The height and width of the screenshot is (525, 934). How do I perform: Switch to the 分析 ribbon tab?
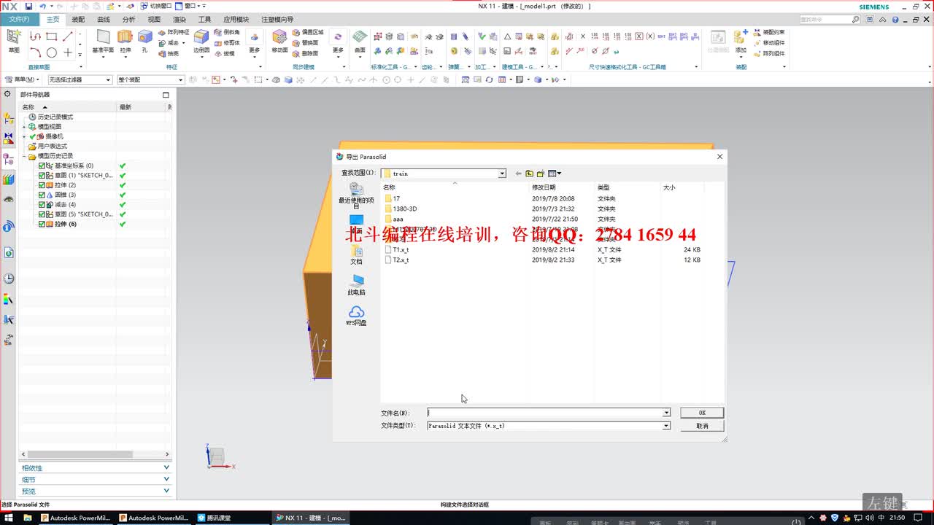click(x=128, y=20)
